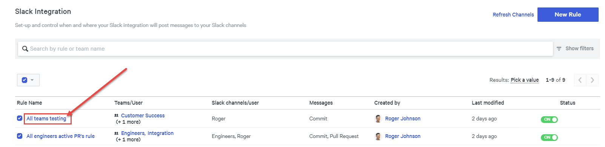Screen dimensions: 605x147
Task: Open the Customer Success team link
Action: click(143, 115)
